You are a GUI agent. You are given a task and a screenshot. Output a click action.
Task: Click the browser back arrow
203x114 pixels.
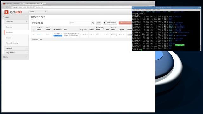[3, 7]
